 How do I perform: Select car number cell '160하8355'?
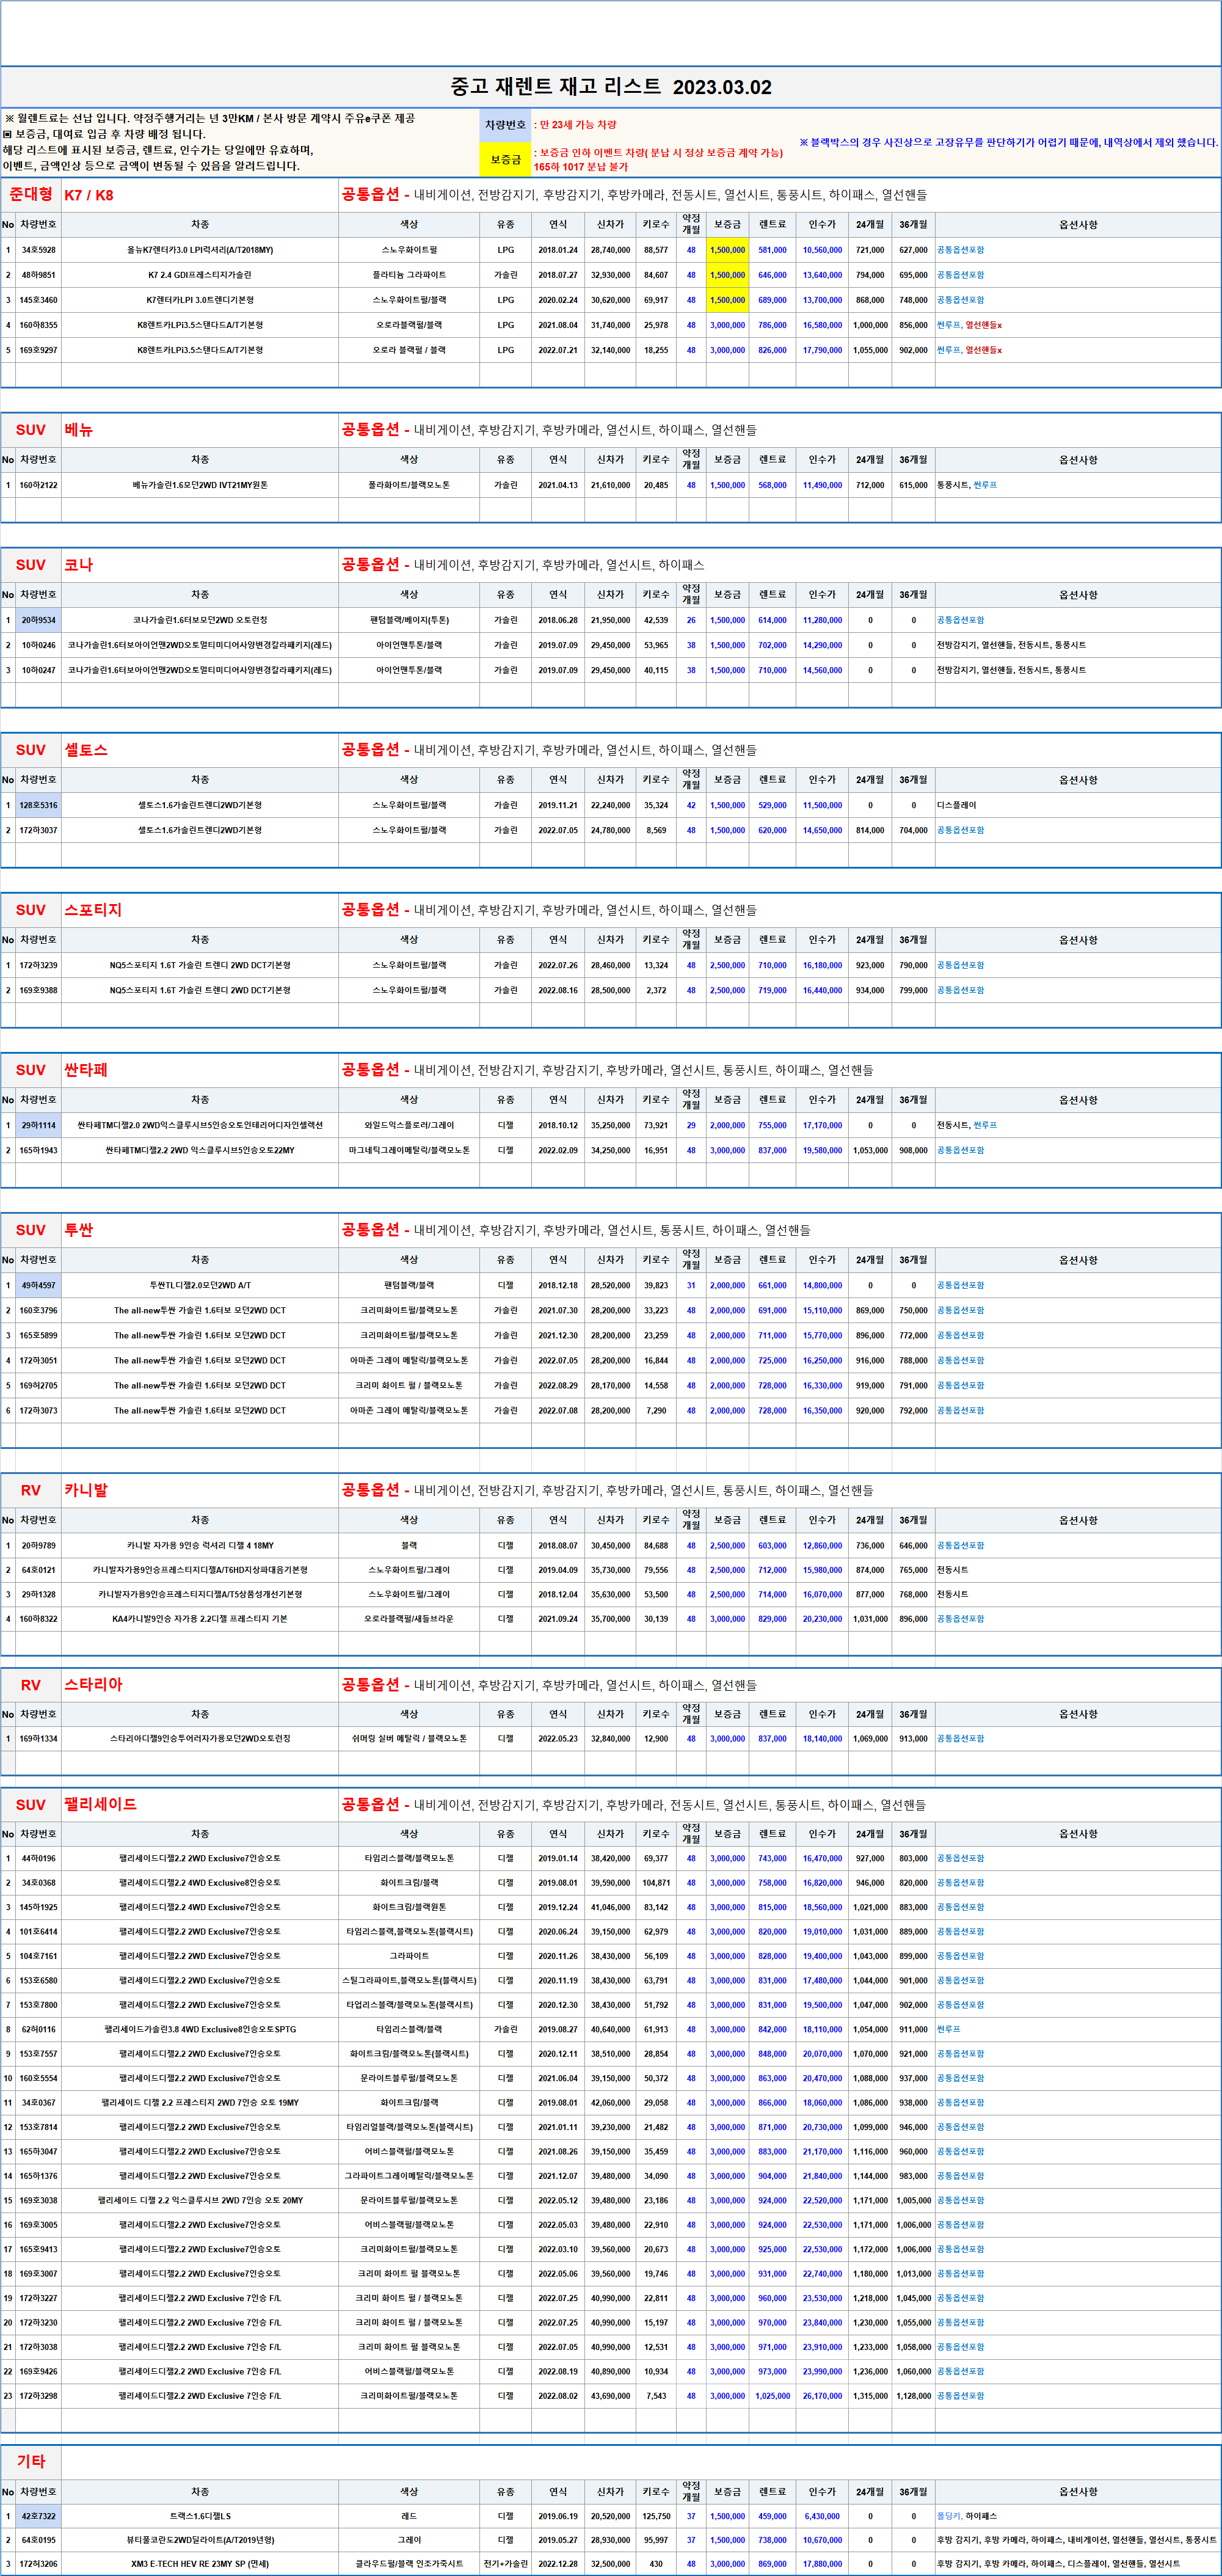tap(39, 325)
